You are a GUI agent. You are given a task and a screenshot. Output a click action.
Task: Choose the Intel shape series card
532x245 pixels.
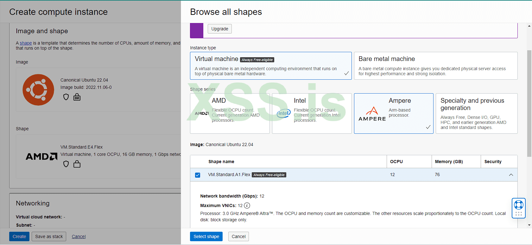point(312,113)
